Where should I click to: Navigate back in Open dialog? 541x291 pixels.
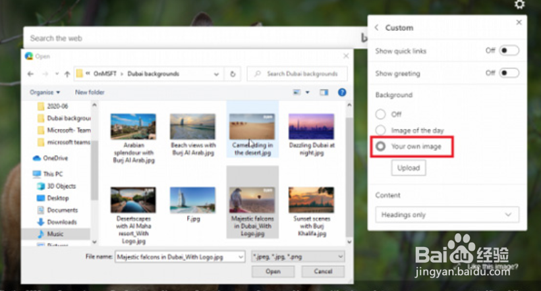(30, 74)
